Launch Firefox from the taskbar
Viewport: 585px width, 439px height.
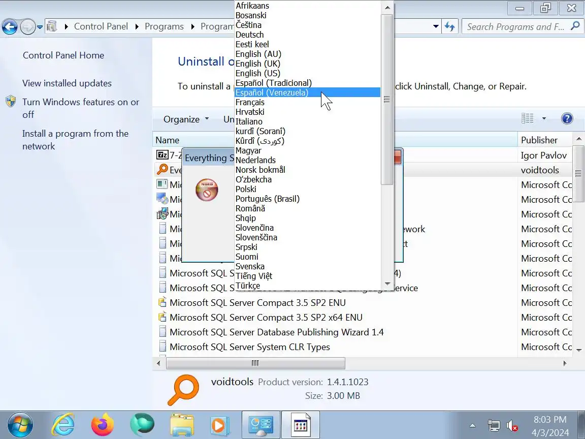(102, 425)
